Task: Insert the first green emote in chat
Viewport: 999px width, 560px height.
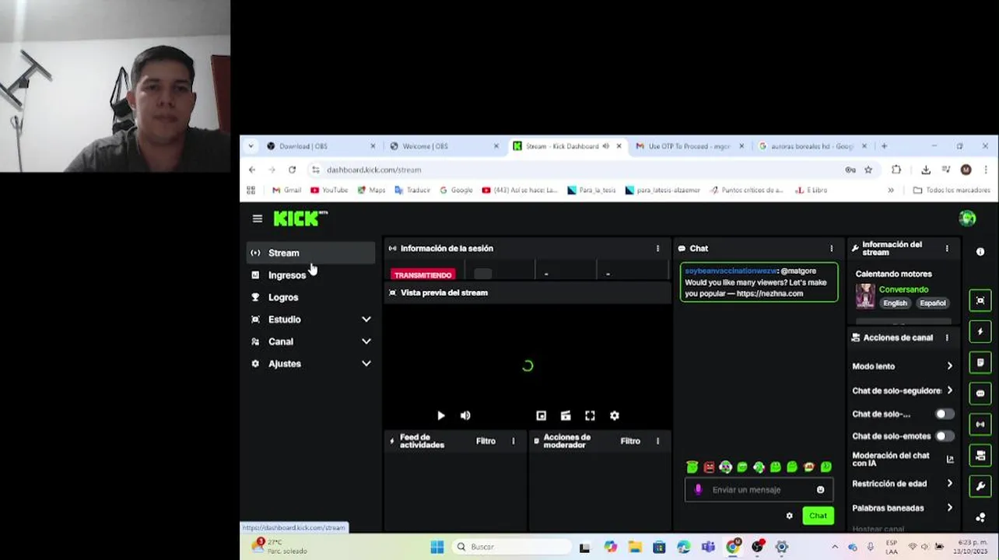Action: click(692, 467)
